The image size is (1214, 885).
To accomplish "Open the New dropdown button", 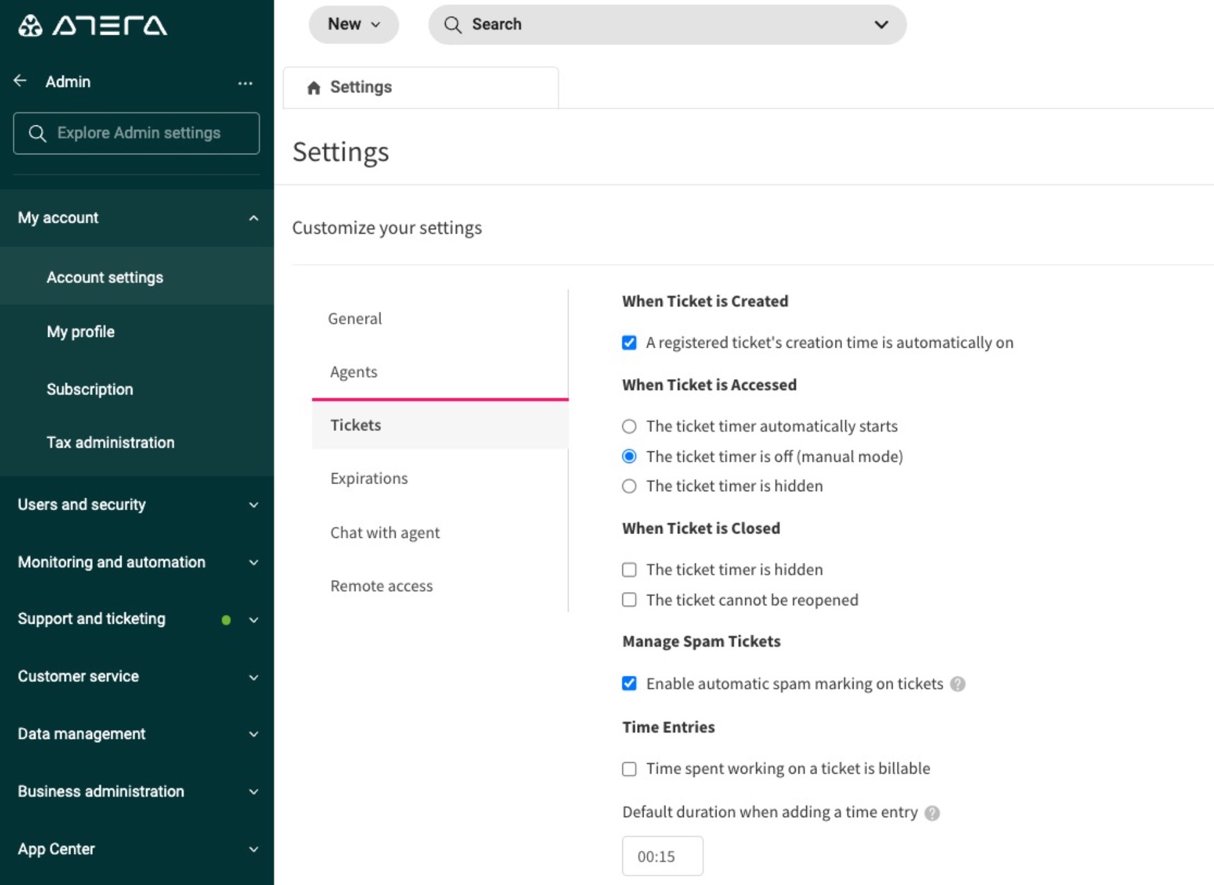I will [x=353, y=24].
